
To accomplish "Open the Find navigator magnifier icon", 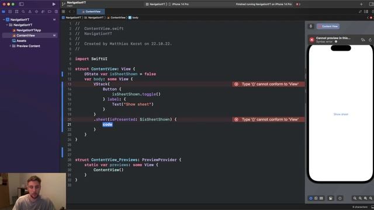I will pyautogui.click(x=23, y=12).
